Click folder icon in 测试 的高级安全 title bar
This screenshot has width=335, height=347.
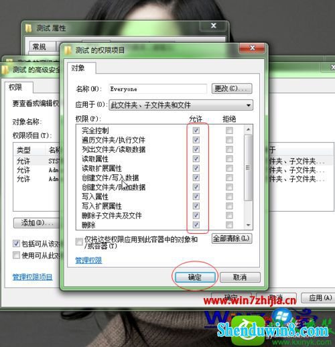click(x=5, y=70)
